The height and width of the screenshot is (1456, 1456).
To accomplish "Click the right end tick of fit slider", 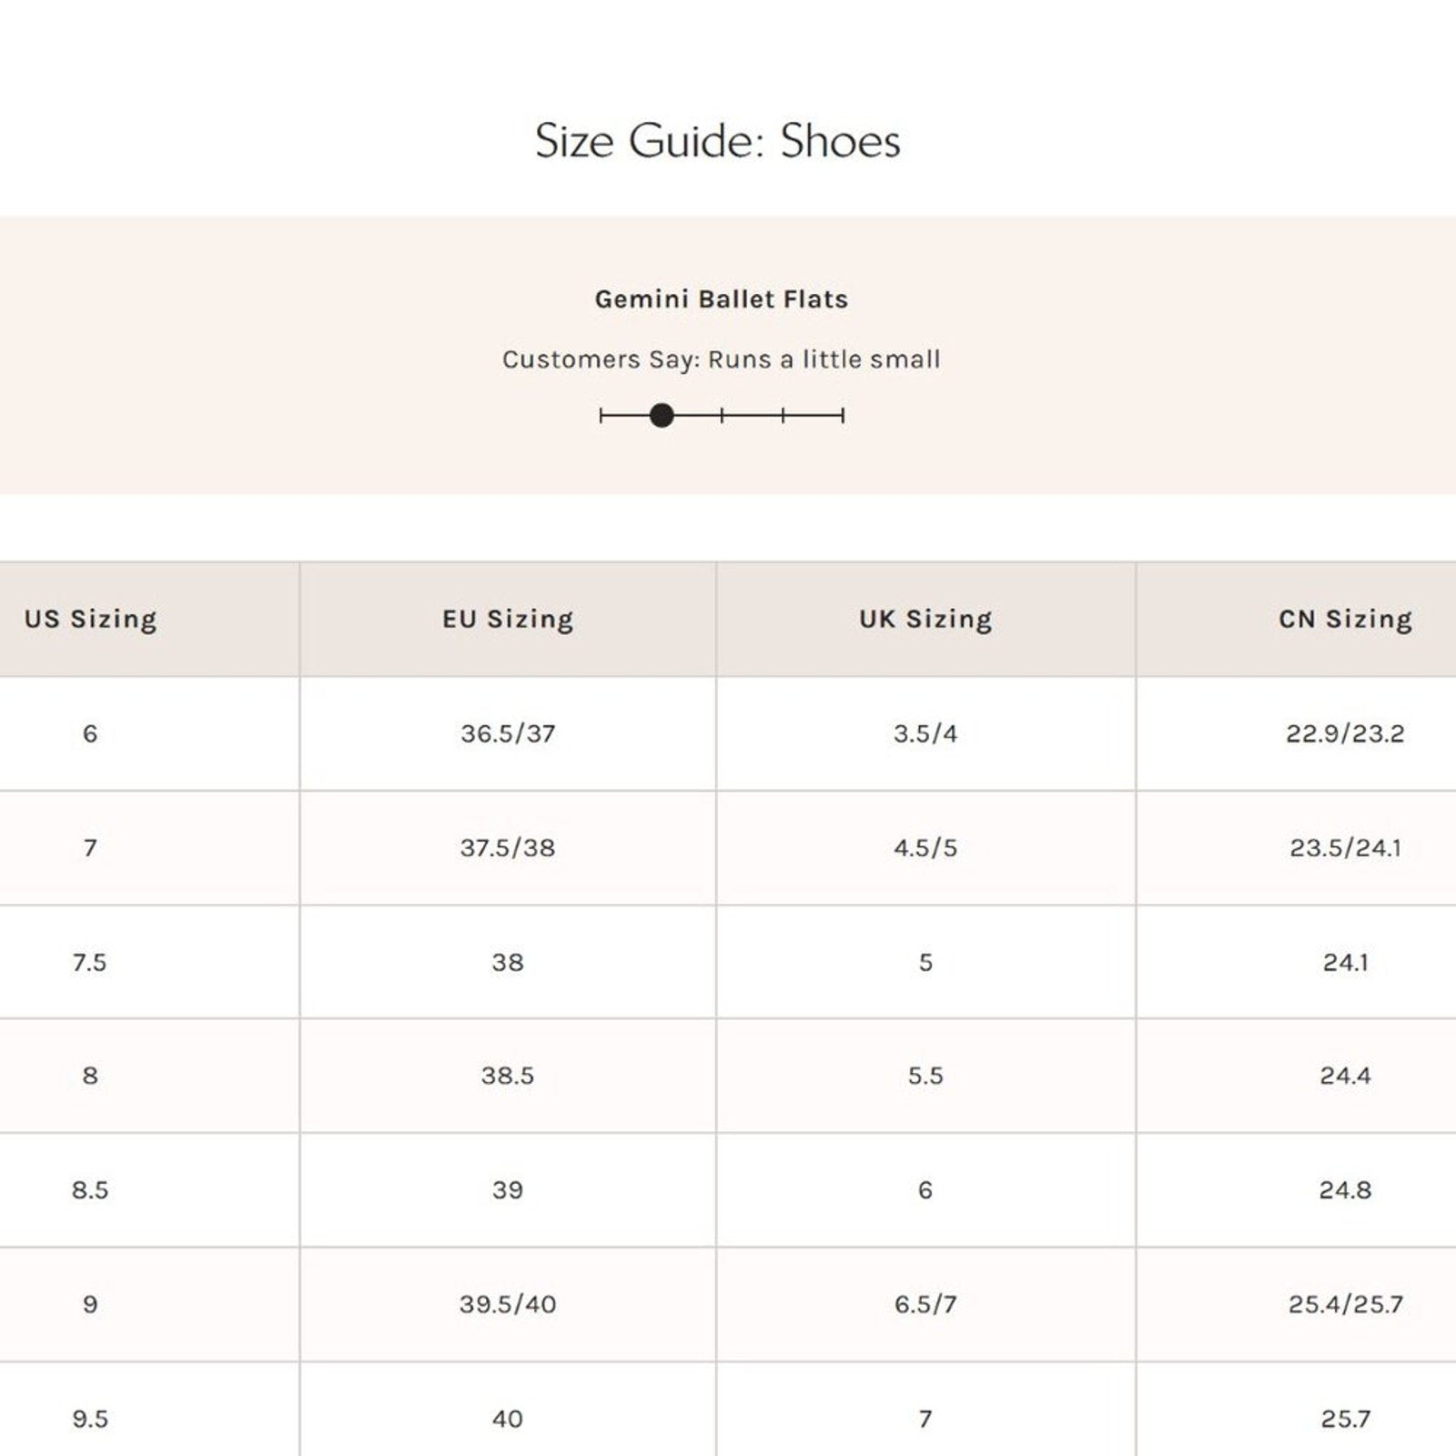I will click(843, 416).
